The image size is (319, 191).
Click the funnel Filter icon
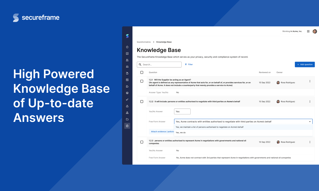click(186, 65)
